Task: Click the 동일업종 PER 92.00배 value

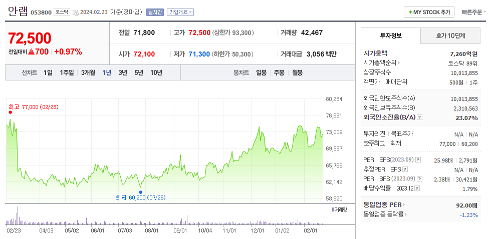Action: [466, 205]
